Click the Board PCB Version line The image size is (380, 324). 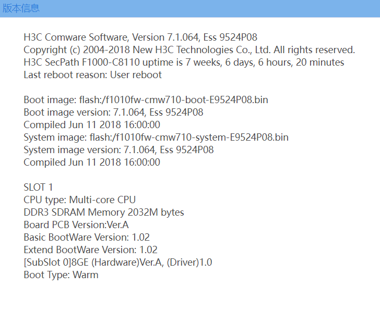pyautogui.click(x=76, y=225)
